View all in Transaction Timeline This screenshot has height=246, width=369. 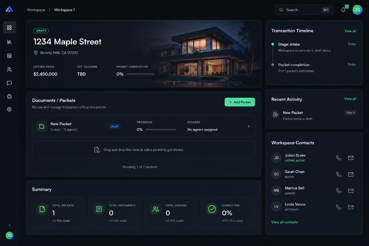coord(350,31)
